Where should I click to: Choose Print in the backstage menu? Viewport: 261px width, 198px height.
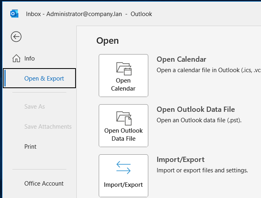(x=40, y=147)
